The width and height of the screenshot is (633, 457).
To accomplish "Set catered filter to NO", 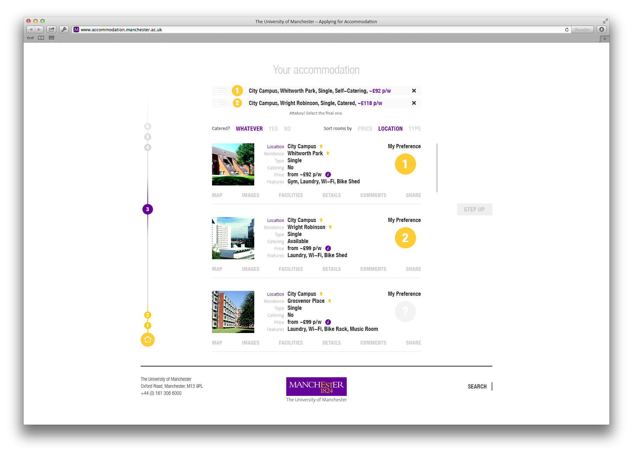I will [x=287, y=129].
